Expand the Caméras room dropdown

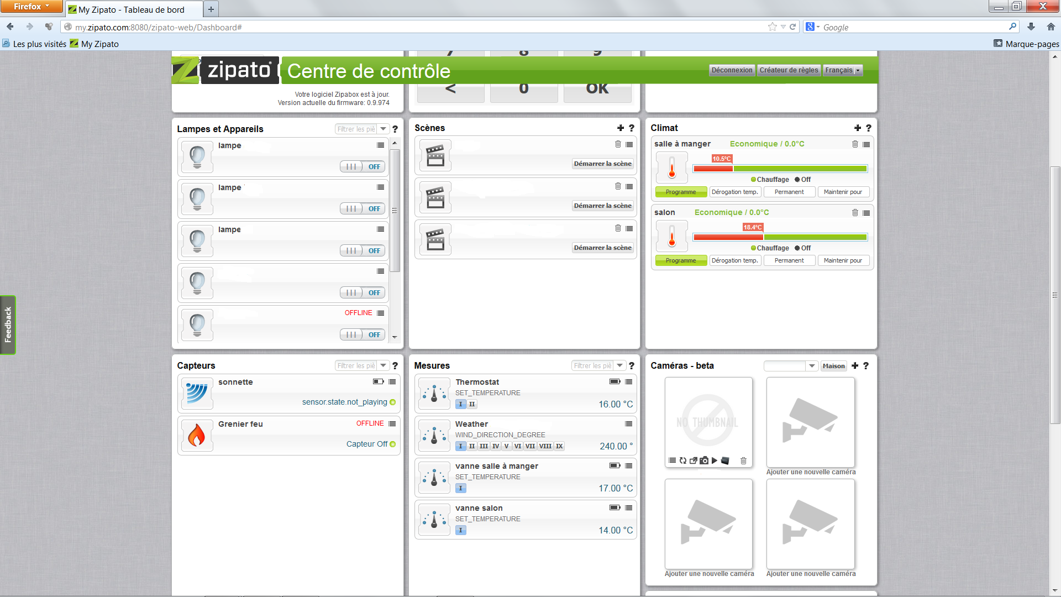click(811, 366)
